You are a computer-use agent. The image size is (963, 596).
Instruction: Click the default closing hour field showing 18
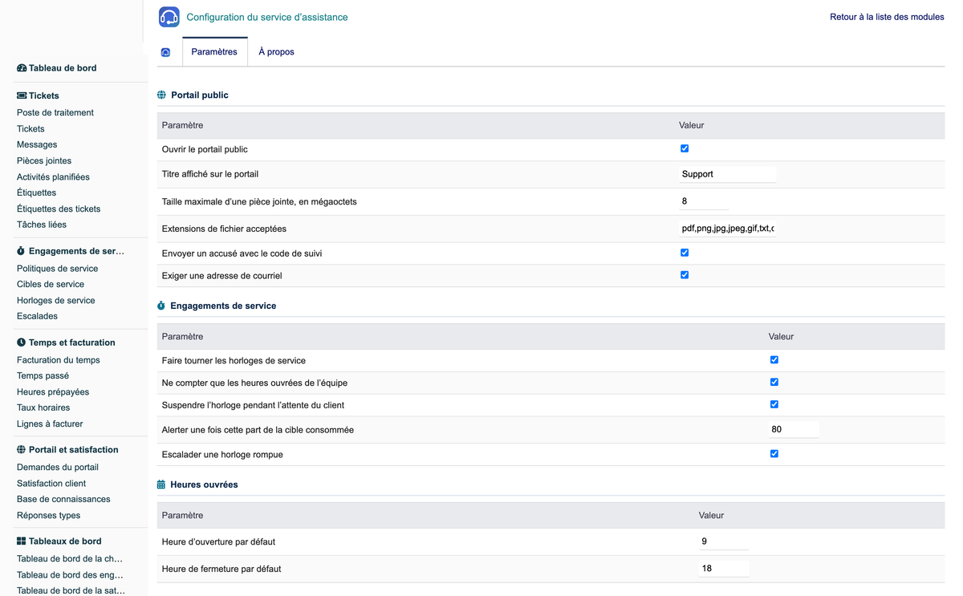pyautogui.click(x=724, y=569)
